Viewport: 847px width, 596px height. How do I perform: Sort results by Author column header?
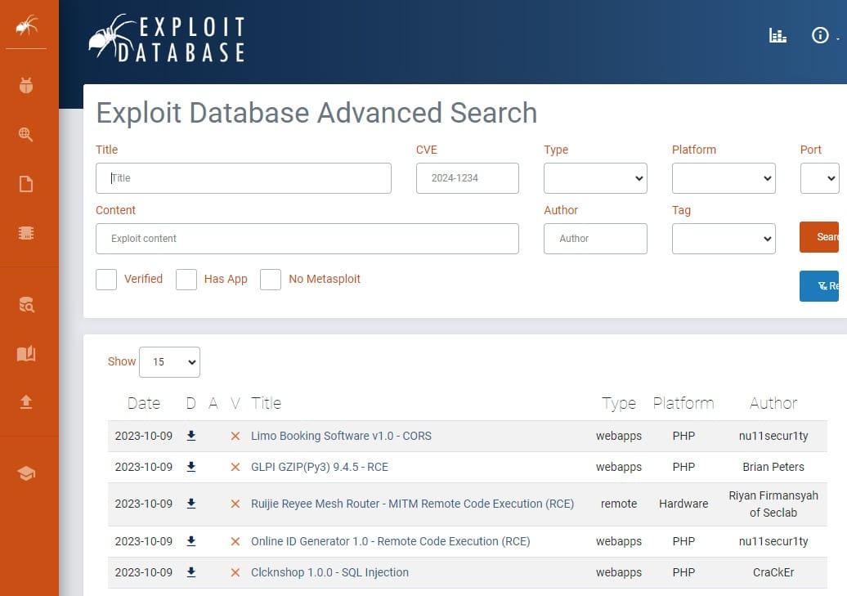[773, 403]
